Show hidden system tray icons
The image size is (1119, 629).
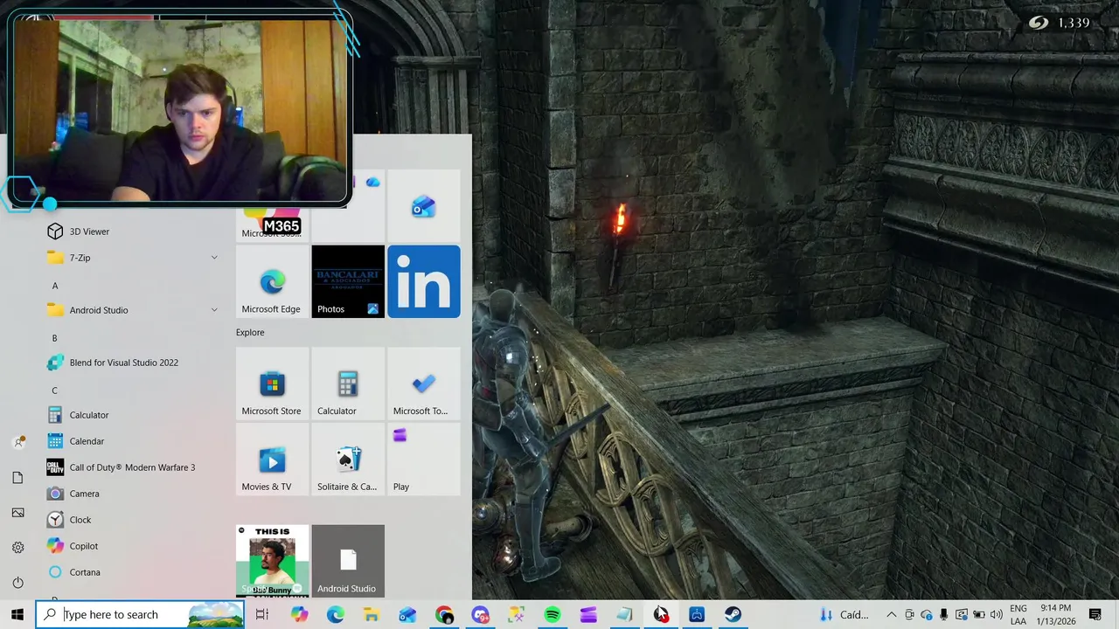coord(891,615)
